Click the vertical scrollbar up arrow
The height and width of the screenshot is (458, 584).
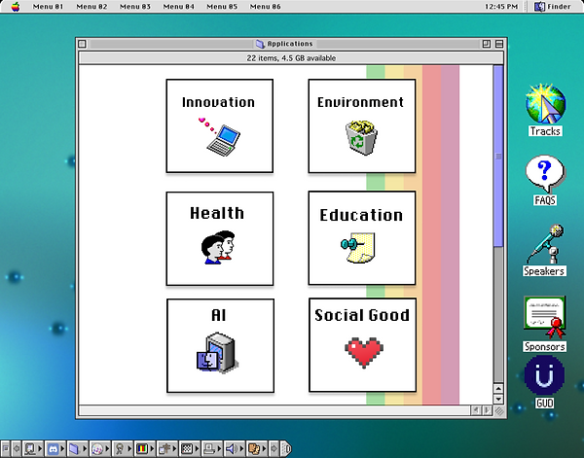pyautogui.click(x=498, y=389)
